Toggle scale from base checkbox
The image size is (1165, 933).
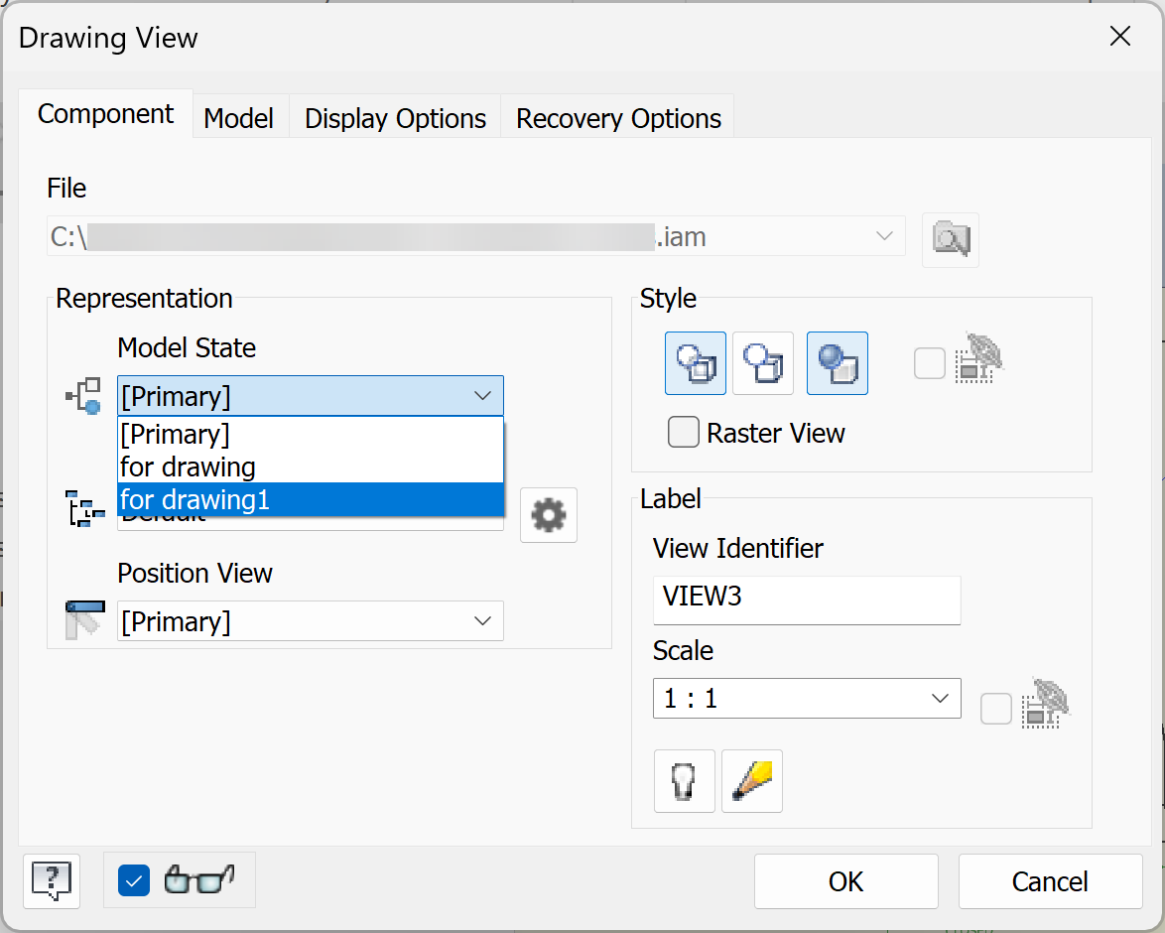(996, 709)
